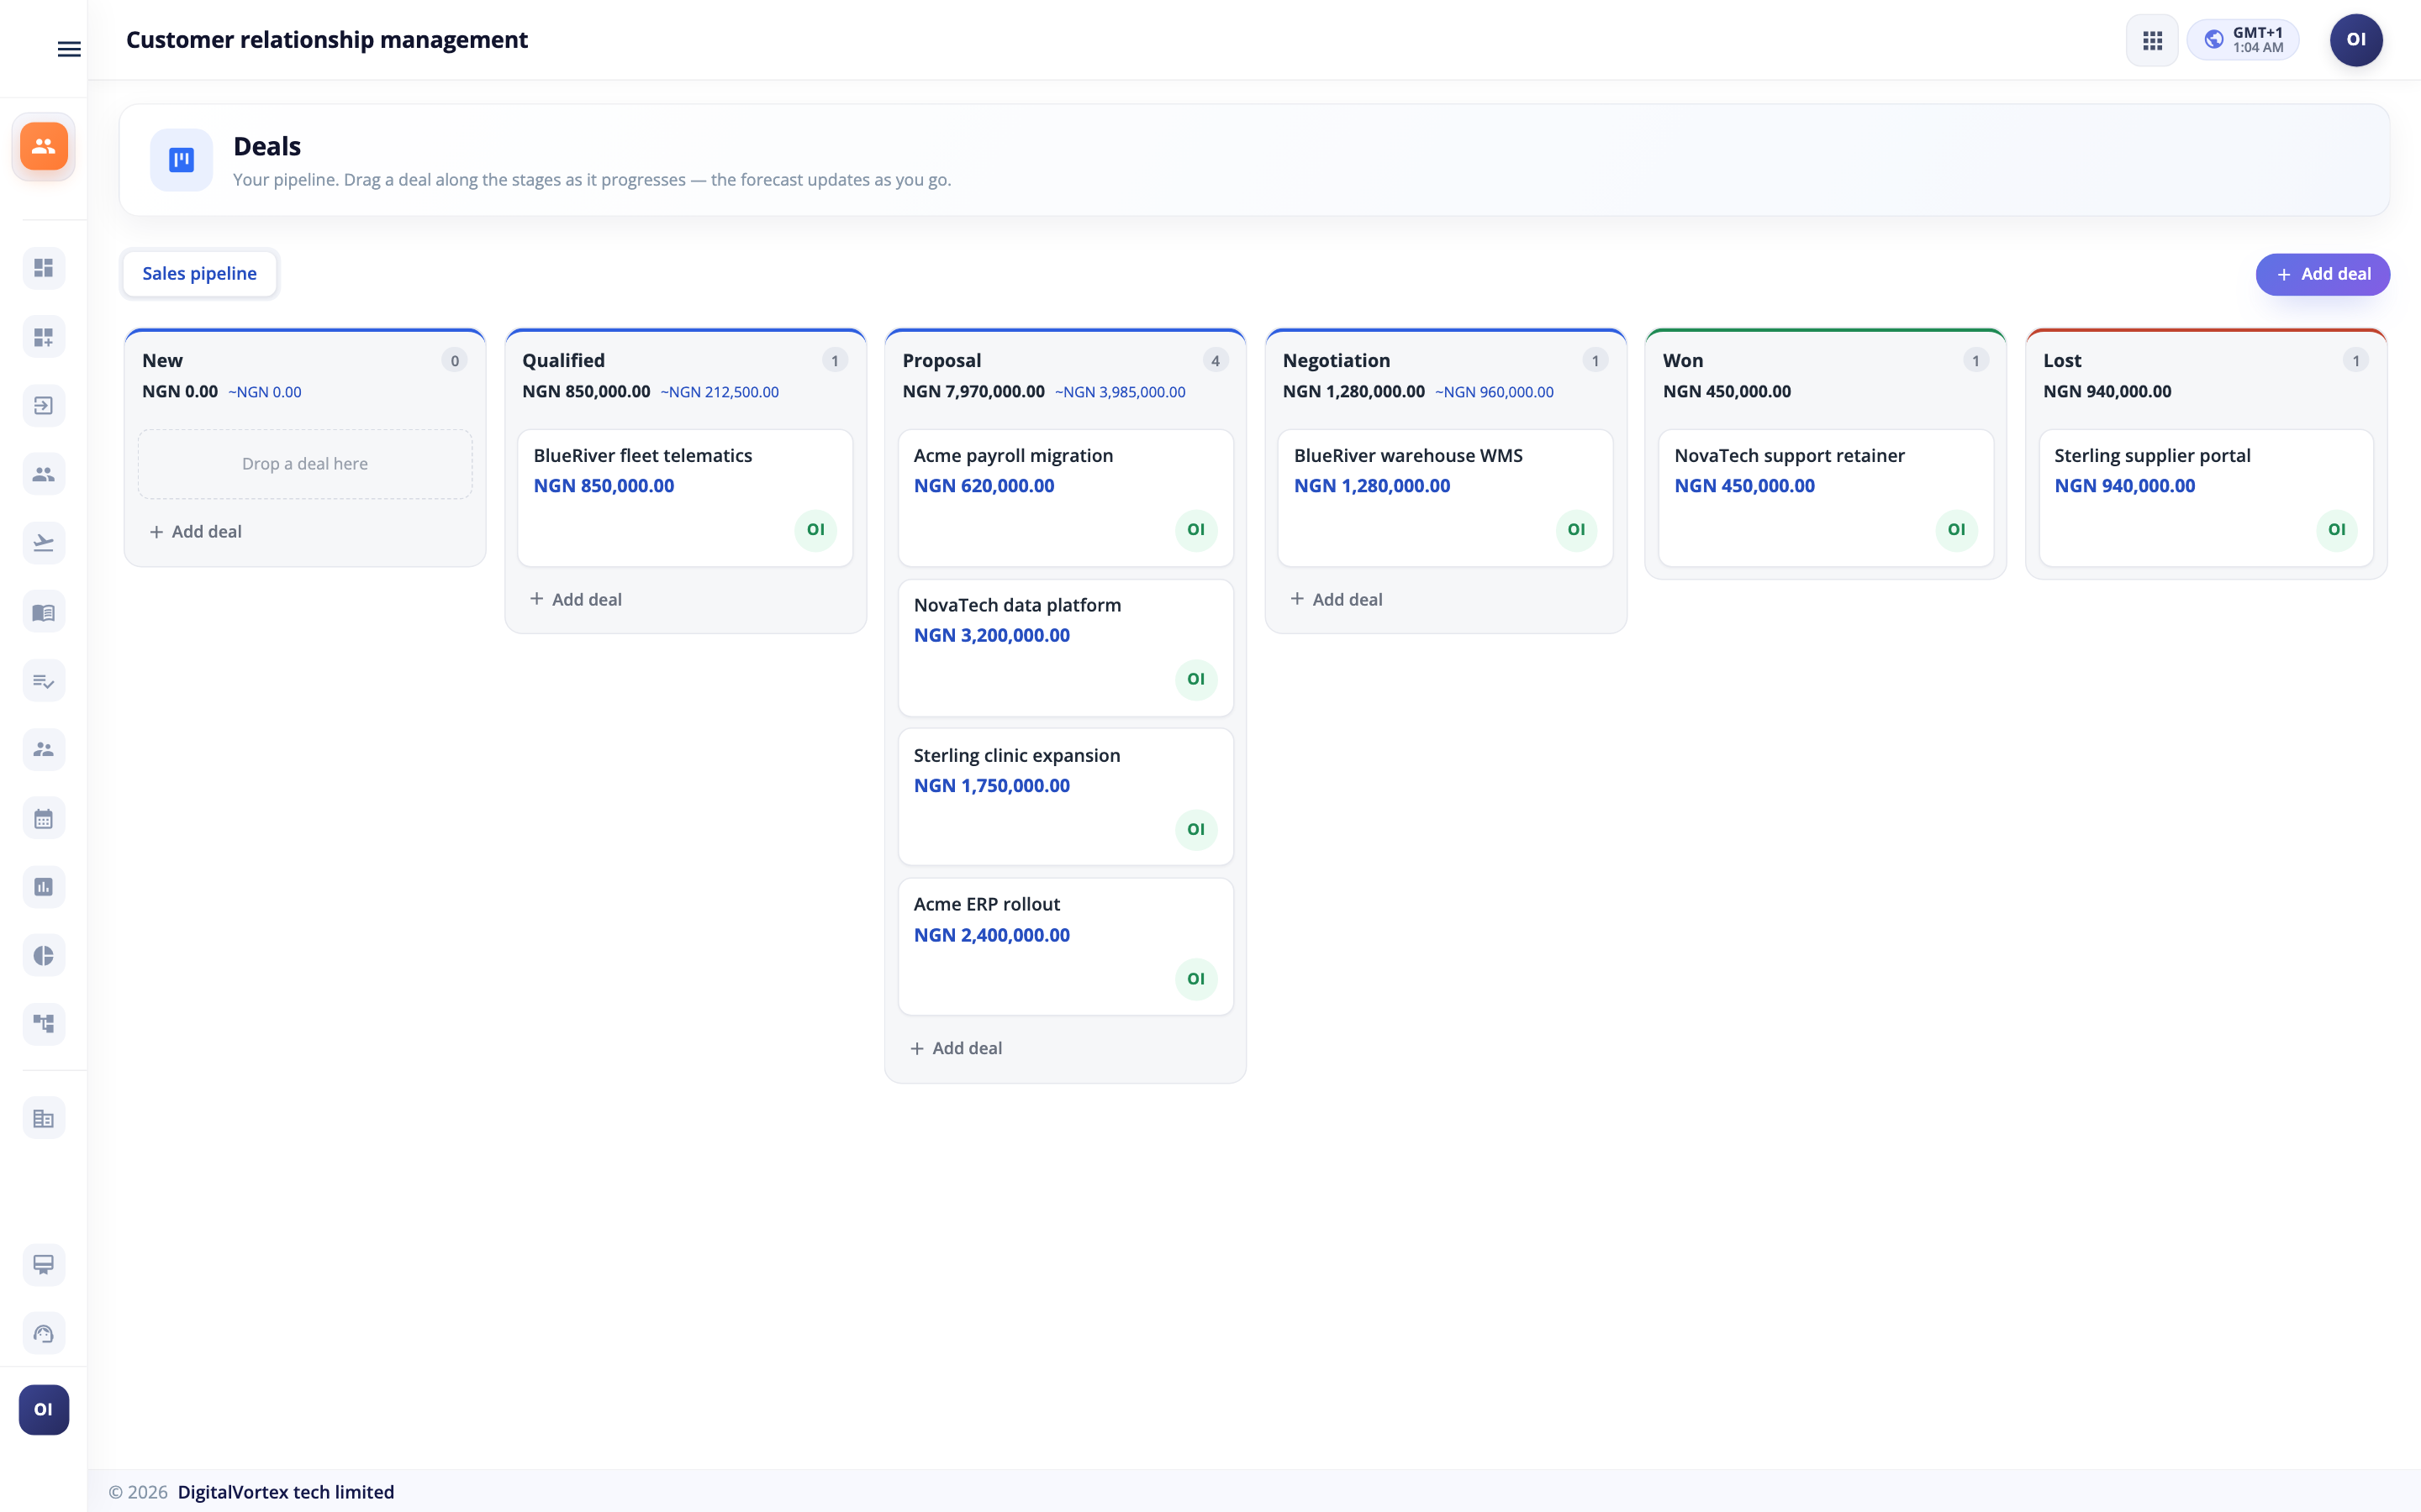Open BlueRiver warehouse WMS deal
Viewport: 2421px width, 1512px height.
click(1446, 498)
